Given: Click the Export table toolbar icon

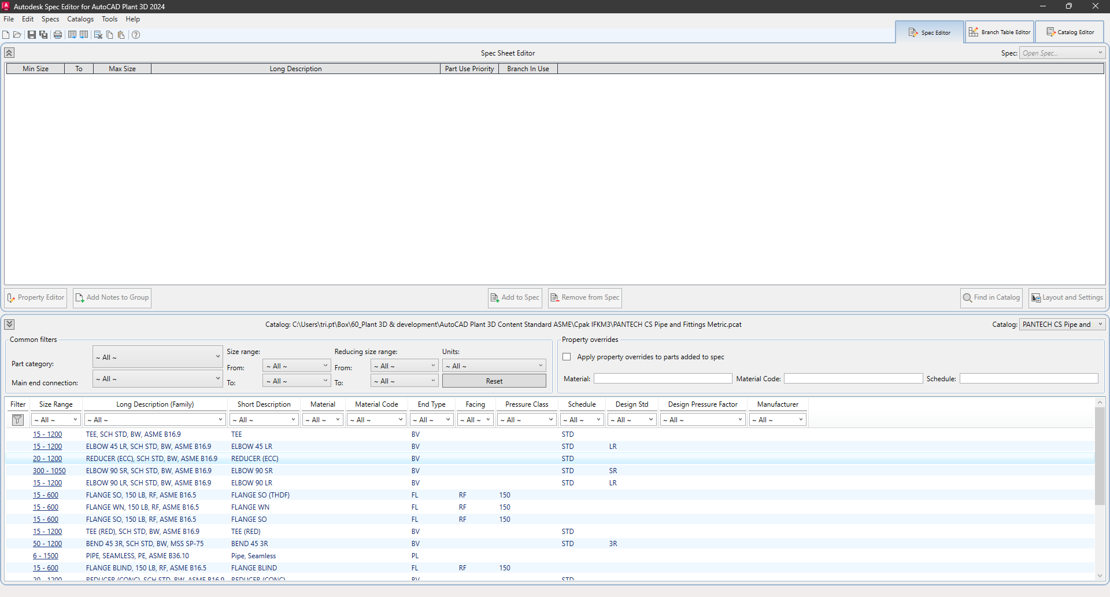Looking at the screenshot, I should point(72,35).
